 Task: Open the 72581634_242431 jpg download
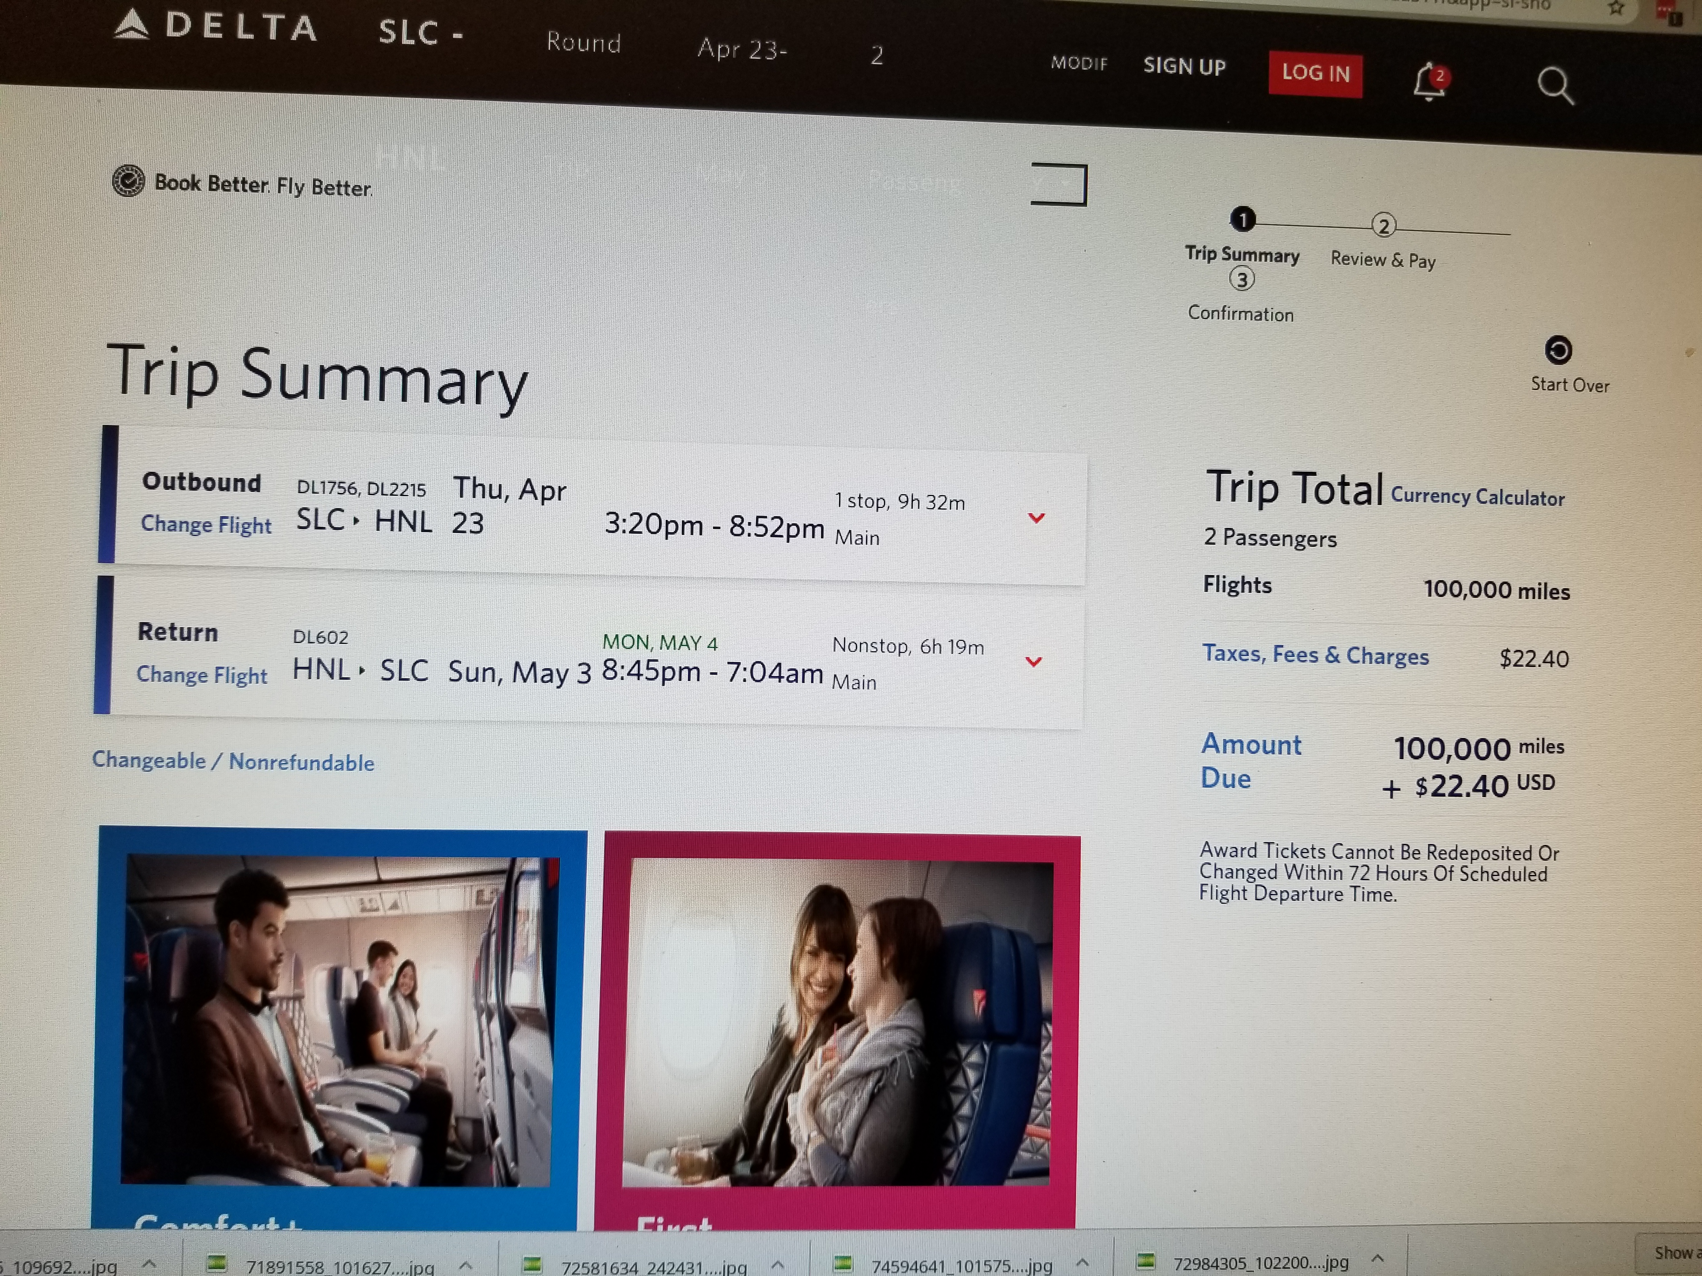click(653, 1267)
